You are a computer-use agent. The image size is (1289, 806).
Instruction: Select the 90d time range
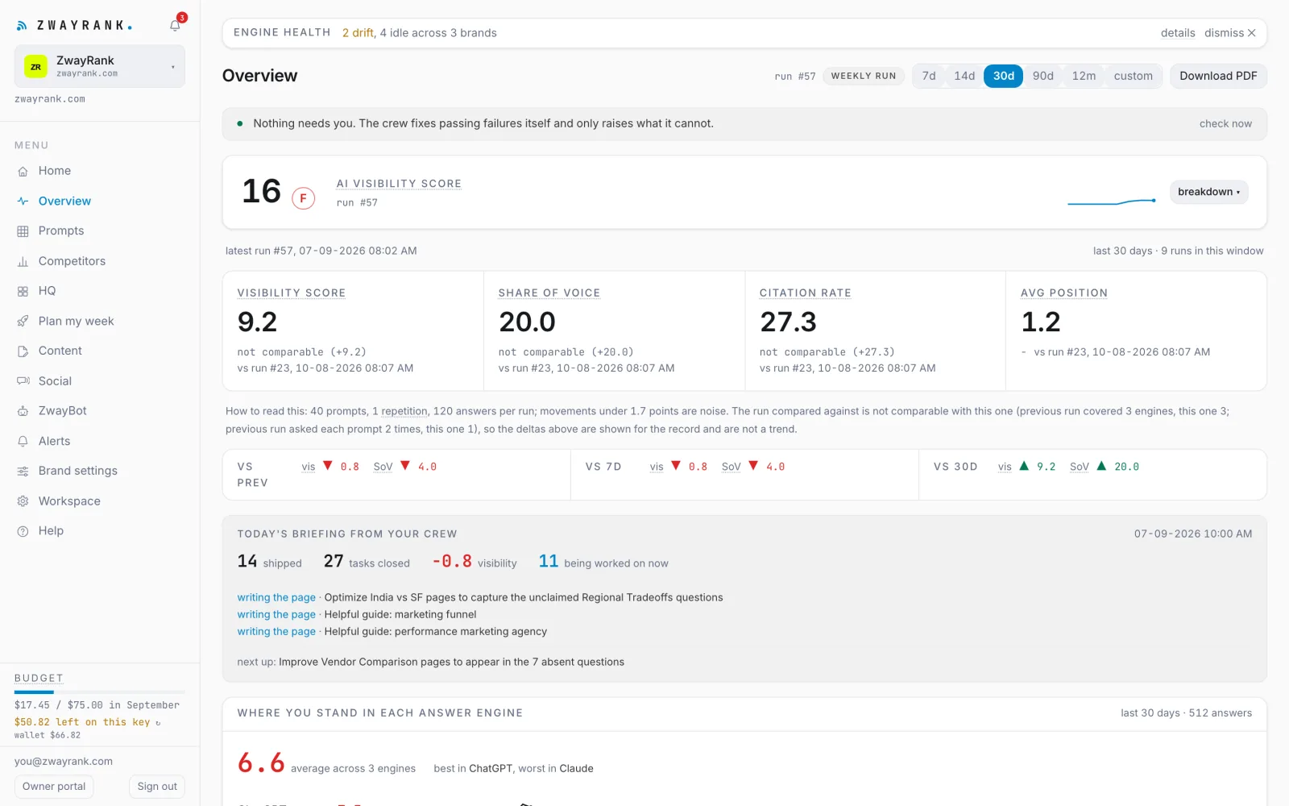click(1042, 76)
